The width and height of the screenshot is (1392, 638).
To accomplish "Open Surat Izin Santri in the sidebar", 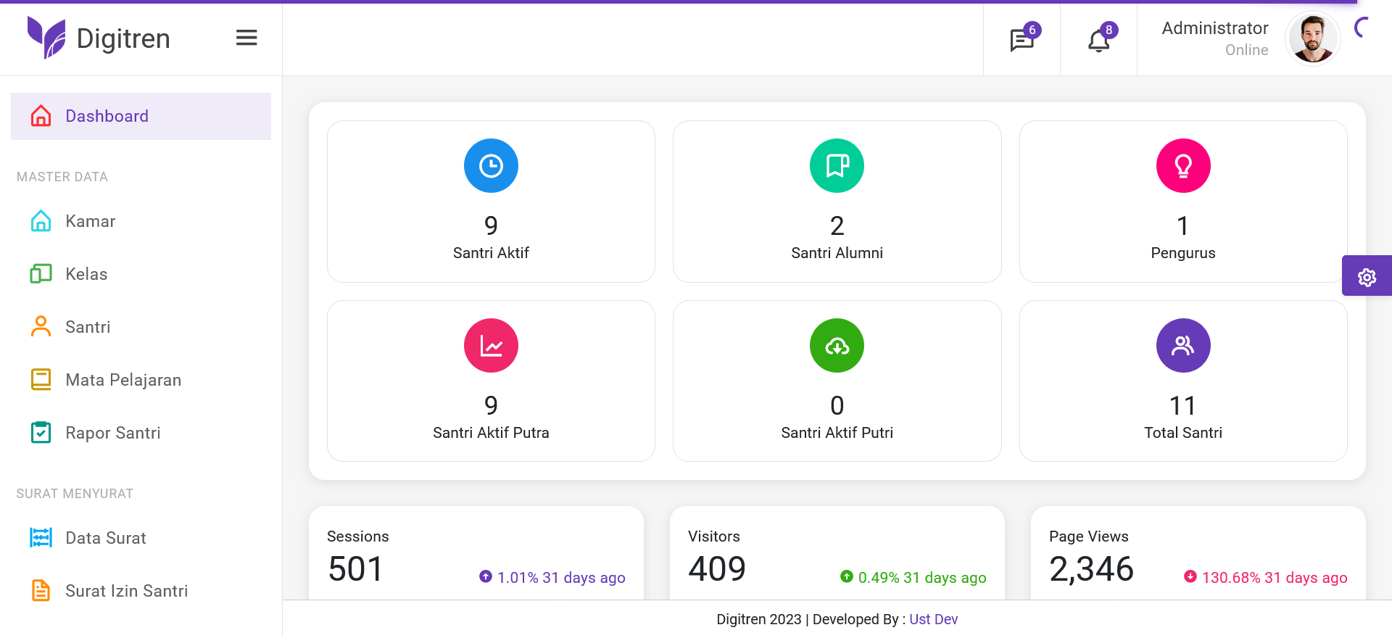I will click(x=141, y=591).
